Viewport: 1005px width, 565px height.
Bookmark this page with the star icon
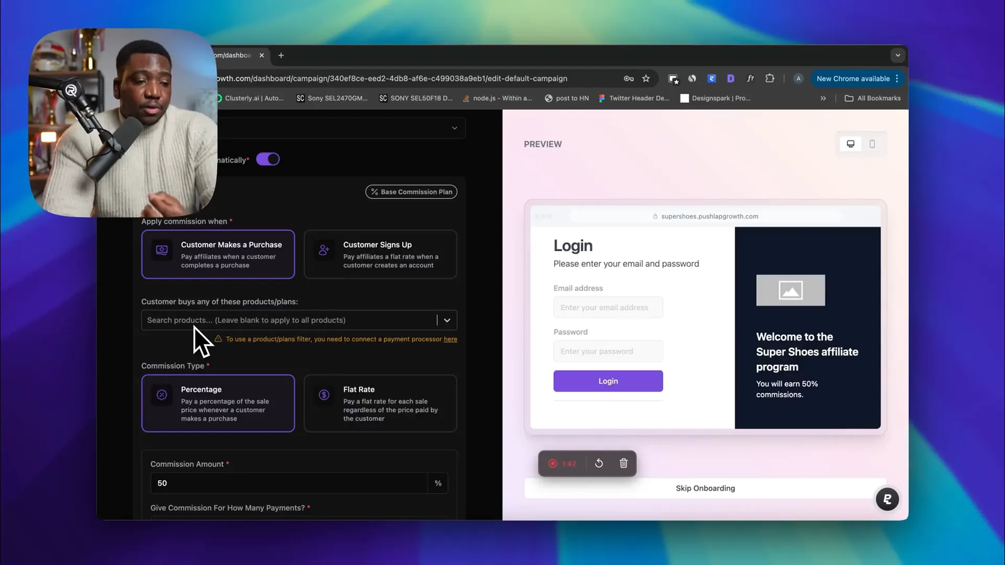(646, 78)
